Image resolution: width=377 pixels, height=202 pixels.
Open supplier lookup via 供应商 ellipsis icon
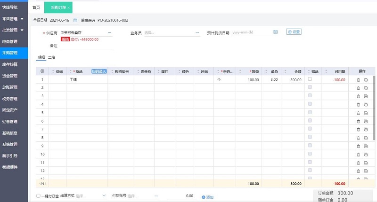point(110,32)
